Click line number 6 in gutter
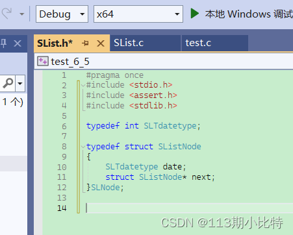The height and width of the screenshot is (235, 293). click(64, 126)
